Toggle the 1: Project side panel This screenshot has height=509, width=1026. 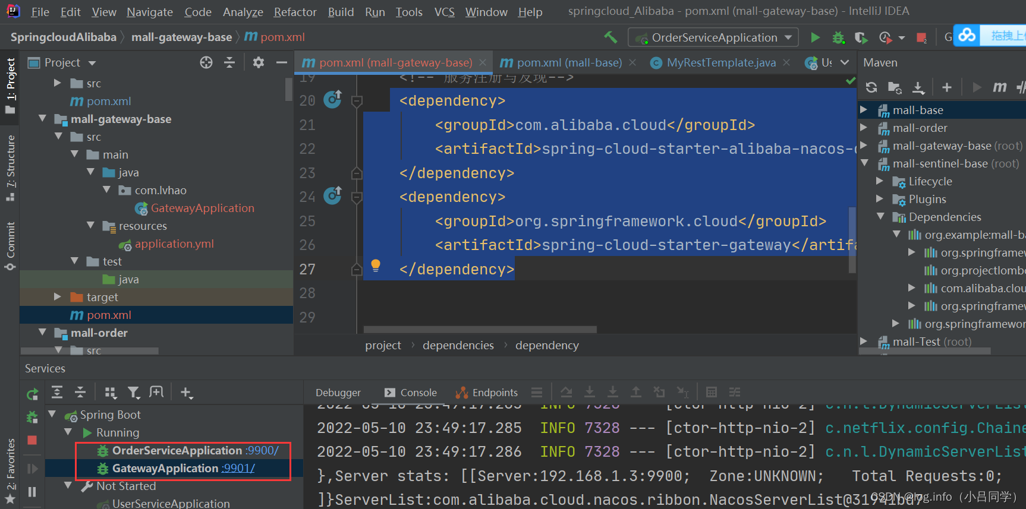point(10,86)
